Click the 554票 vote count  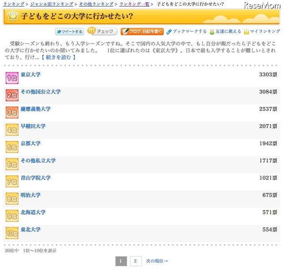(270, 230)
